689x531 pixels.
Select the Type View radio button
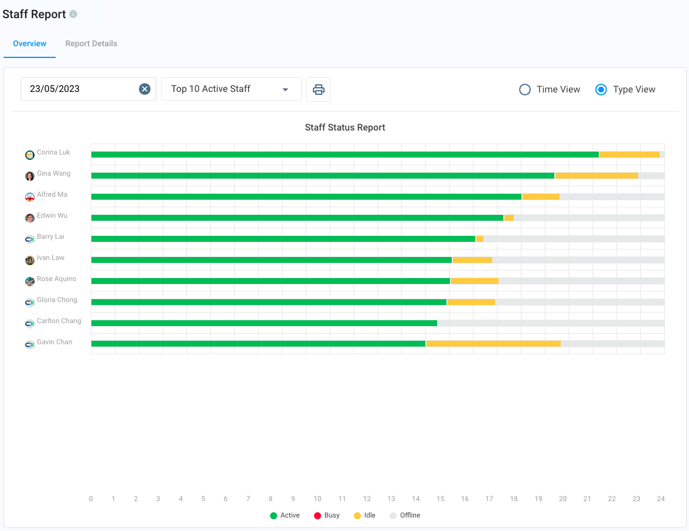(x=601, y=90)
